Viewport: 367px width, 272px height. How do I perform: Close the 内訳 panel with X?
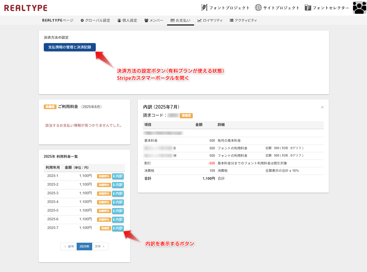(322, 107)
